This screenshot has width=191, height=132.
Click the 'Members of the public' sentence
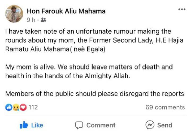click(x=95, y=94)
